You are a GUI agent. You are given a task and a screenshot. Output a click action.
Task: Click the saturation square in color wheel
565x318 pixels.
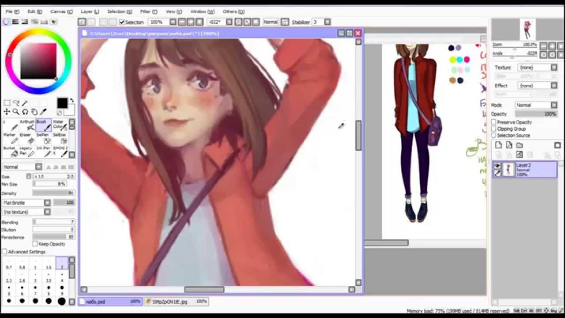38,61
